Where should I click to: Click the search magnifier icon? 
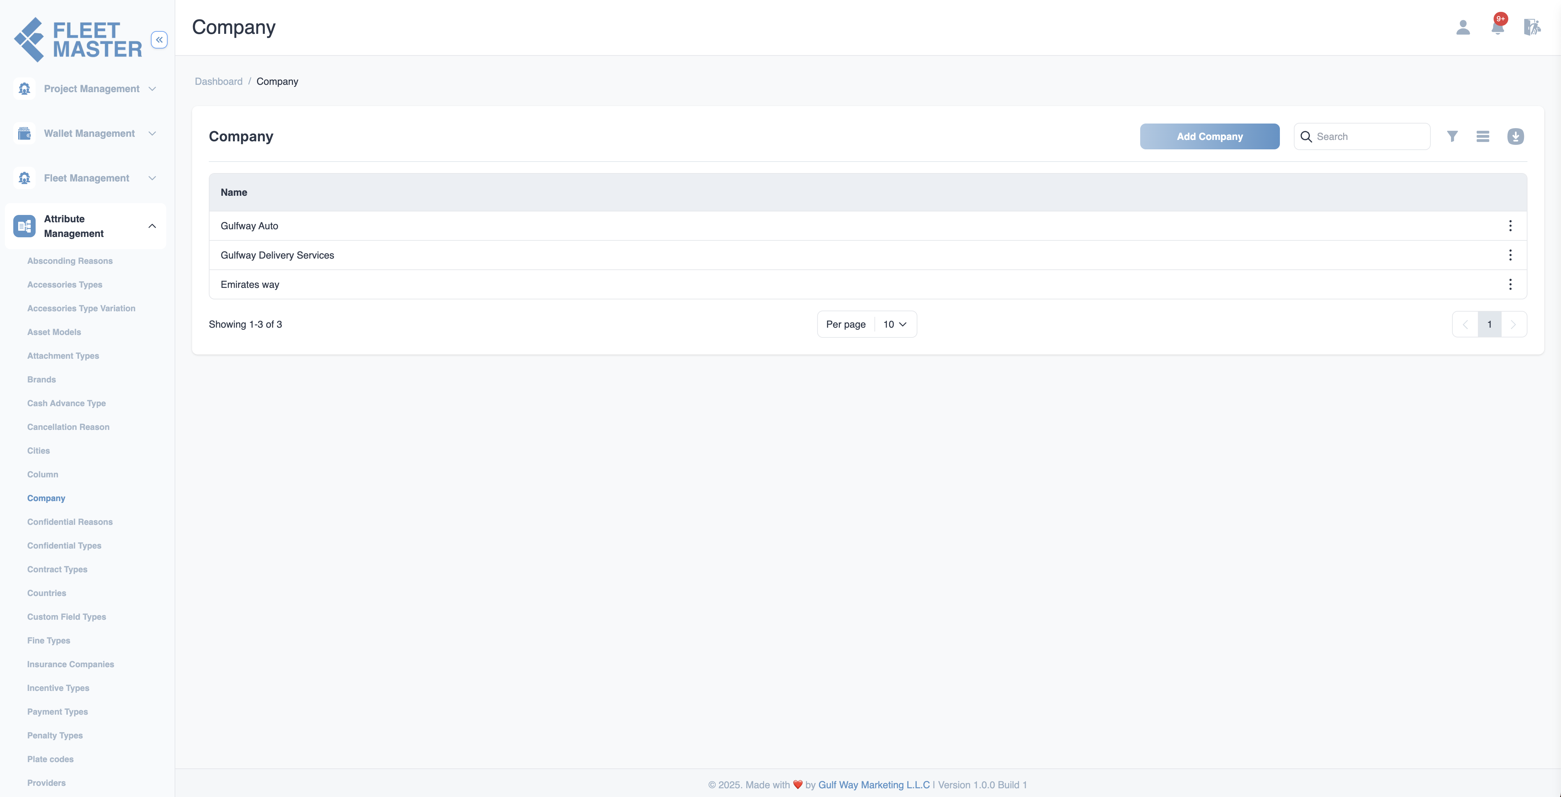[1306, 137]
